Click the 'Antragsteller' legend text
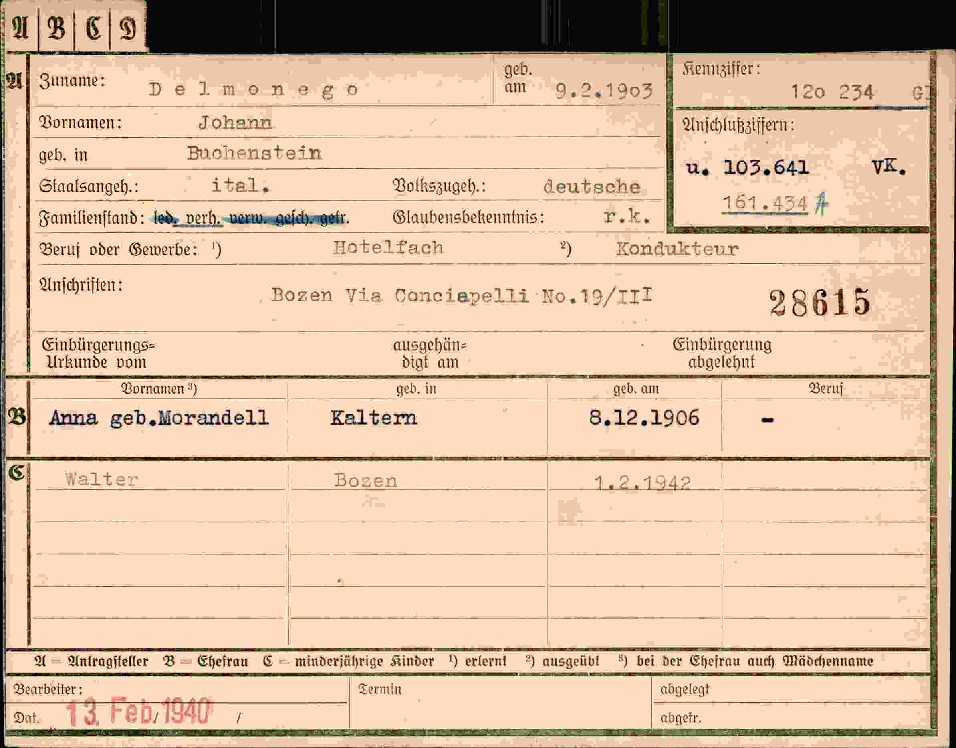This screenshot has width=956, height=748. pyautogui.click(x=108, y=661)
